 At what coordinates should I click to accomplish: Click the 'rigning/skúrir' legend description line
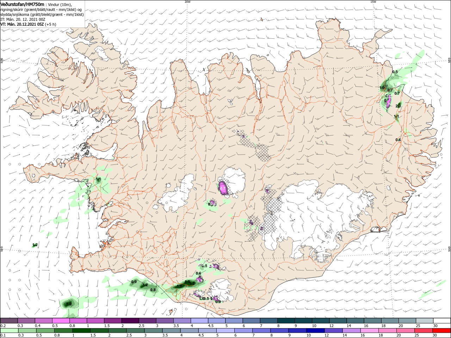tap(41, 10)
